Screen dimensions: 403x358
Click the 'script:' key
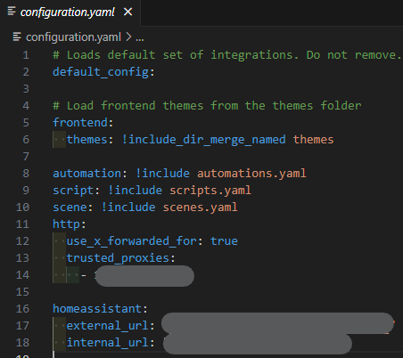click(x=77, y=191)
